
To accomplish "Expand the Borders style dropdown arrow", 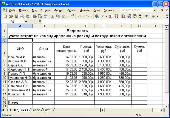I will 158,16.
